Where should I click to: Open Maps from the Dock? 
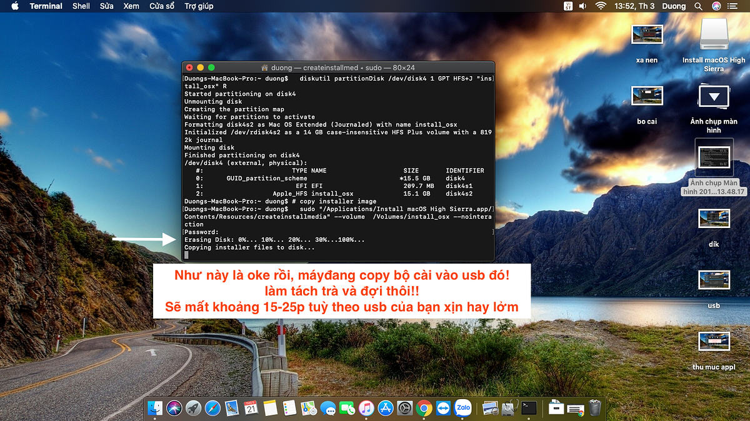coord(309,408)
